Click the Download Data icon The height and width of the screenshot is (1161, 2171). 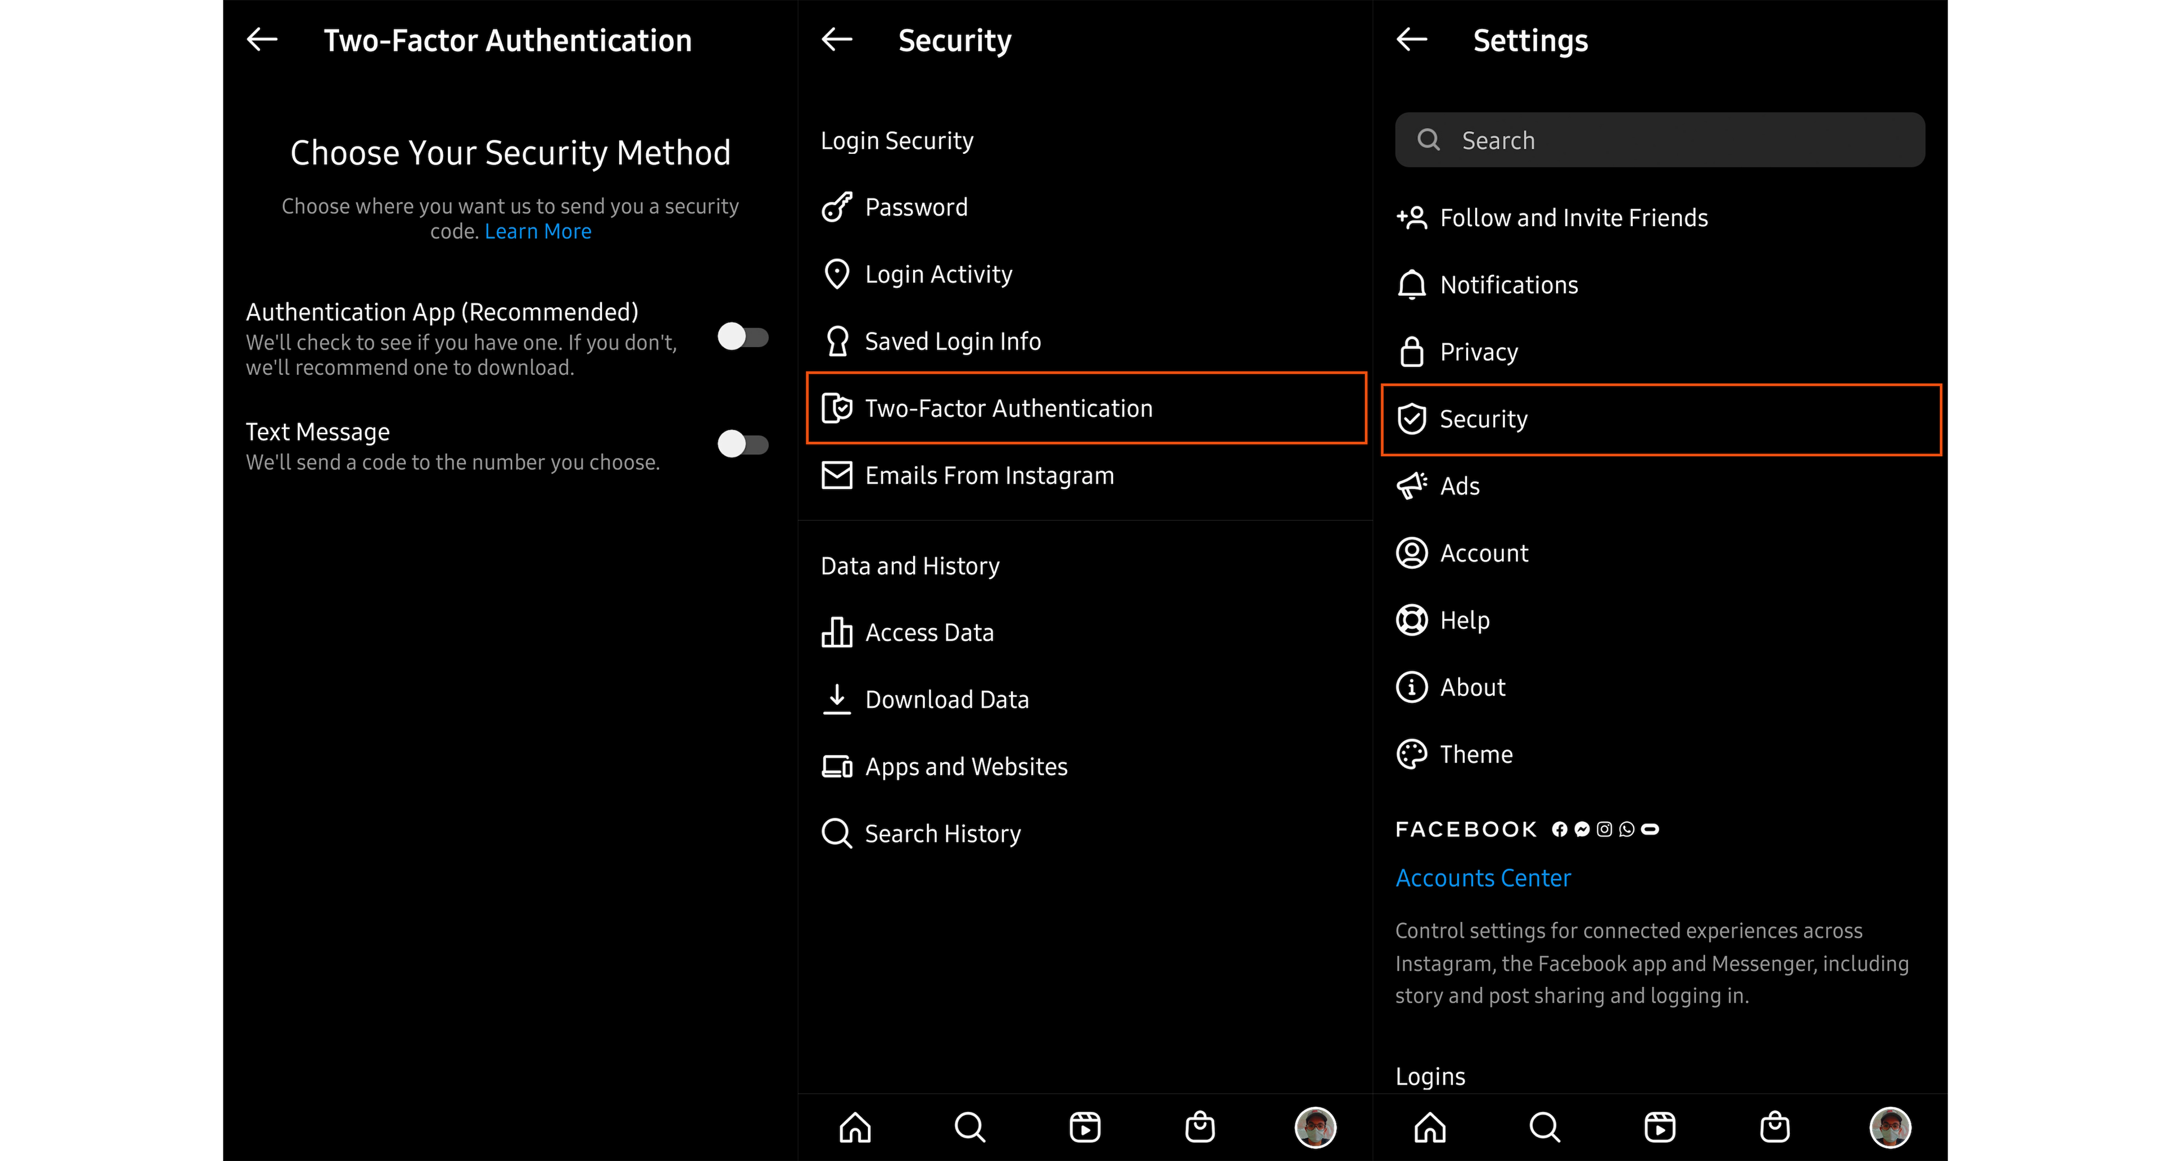[837, 700]
